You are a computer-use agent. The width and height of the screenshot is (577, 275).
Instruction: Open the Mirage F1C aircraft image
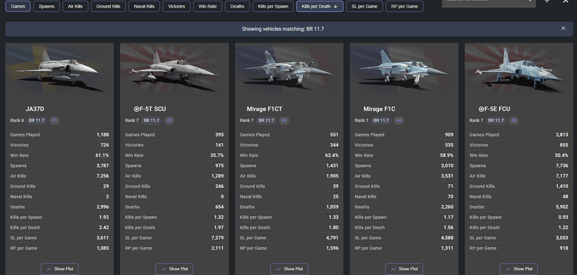[404, 70]
